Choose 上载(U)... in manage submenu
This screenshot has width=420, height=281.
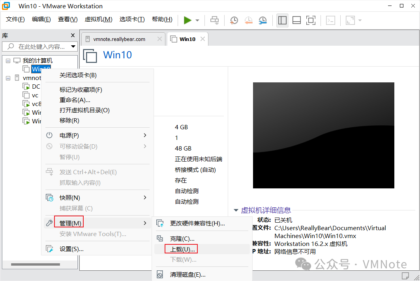[182, 249]
